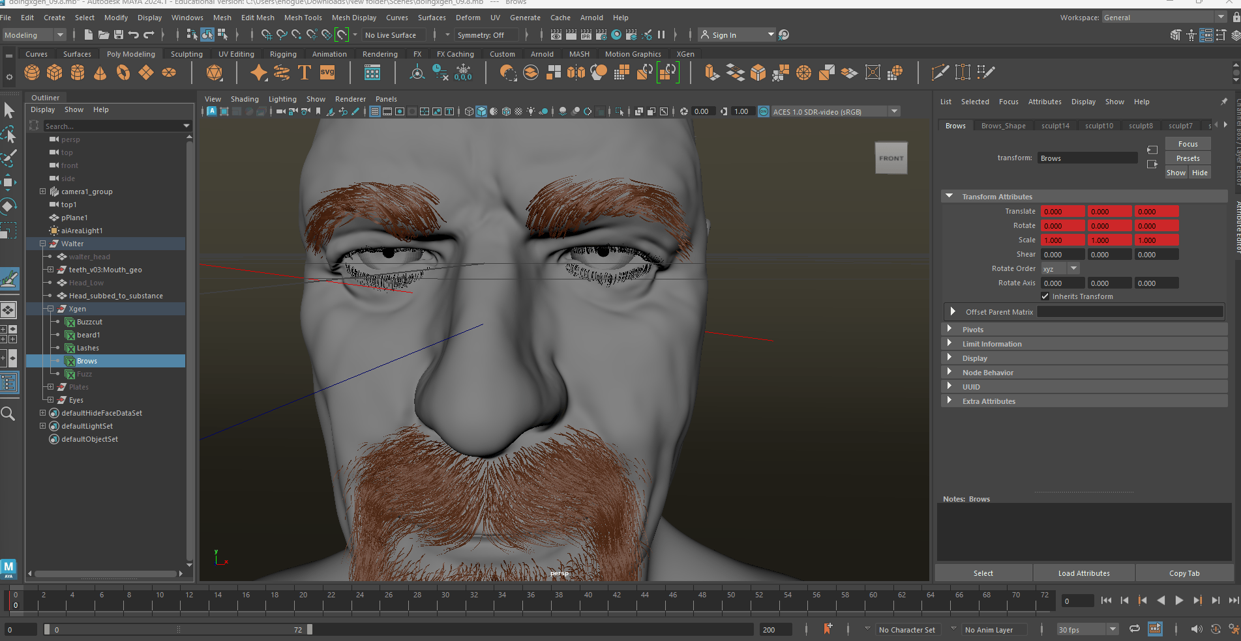
Task: Click the Save scene icon
Action: (119, 35)
